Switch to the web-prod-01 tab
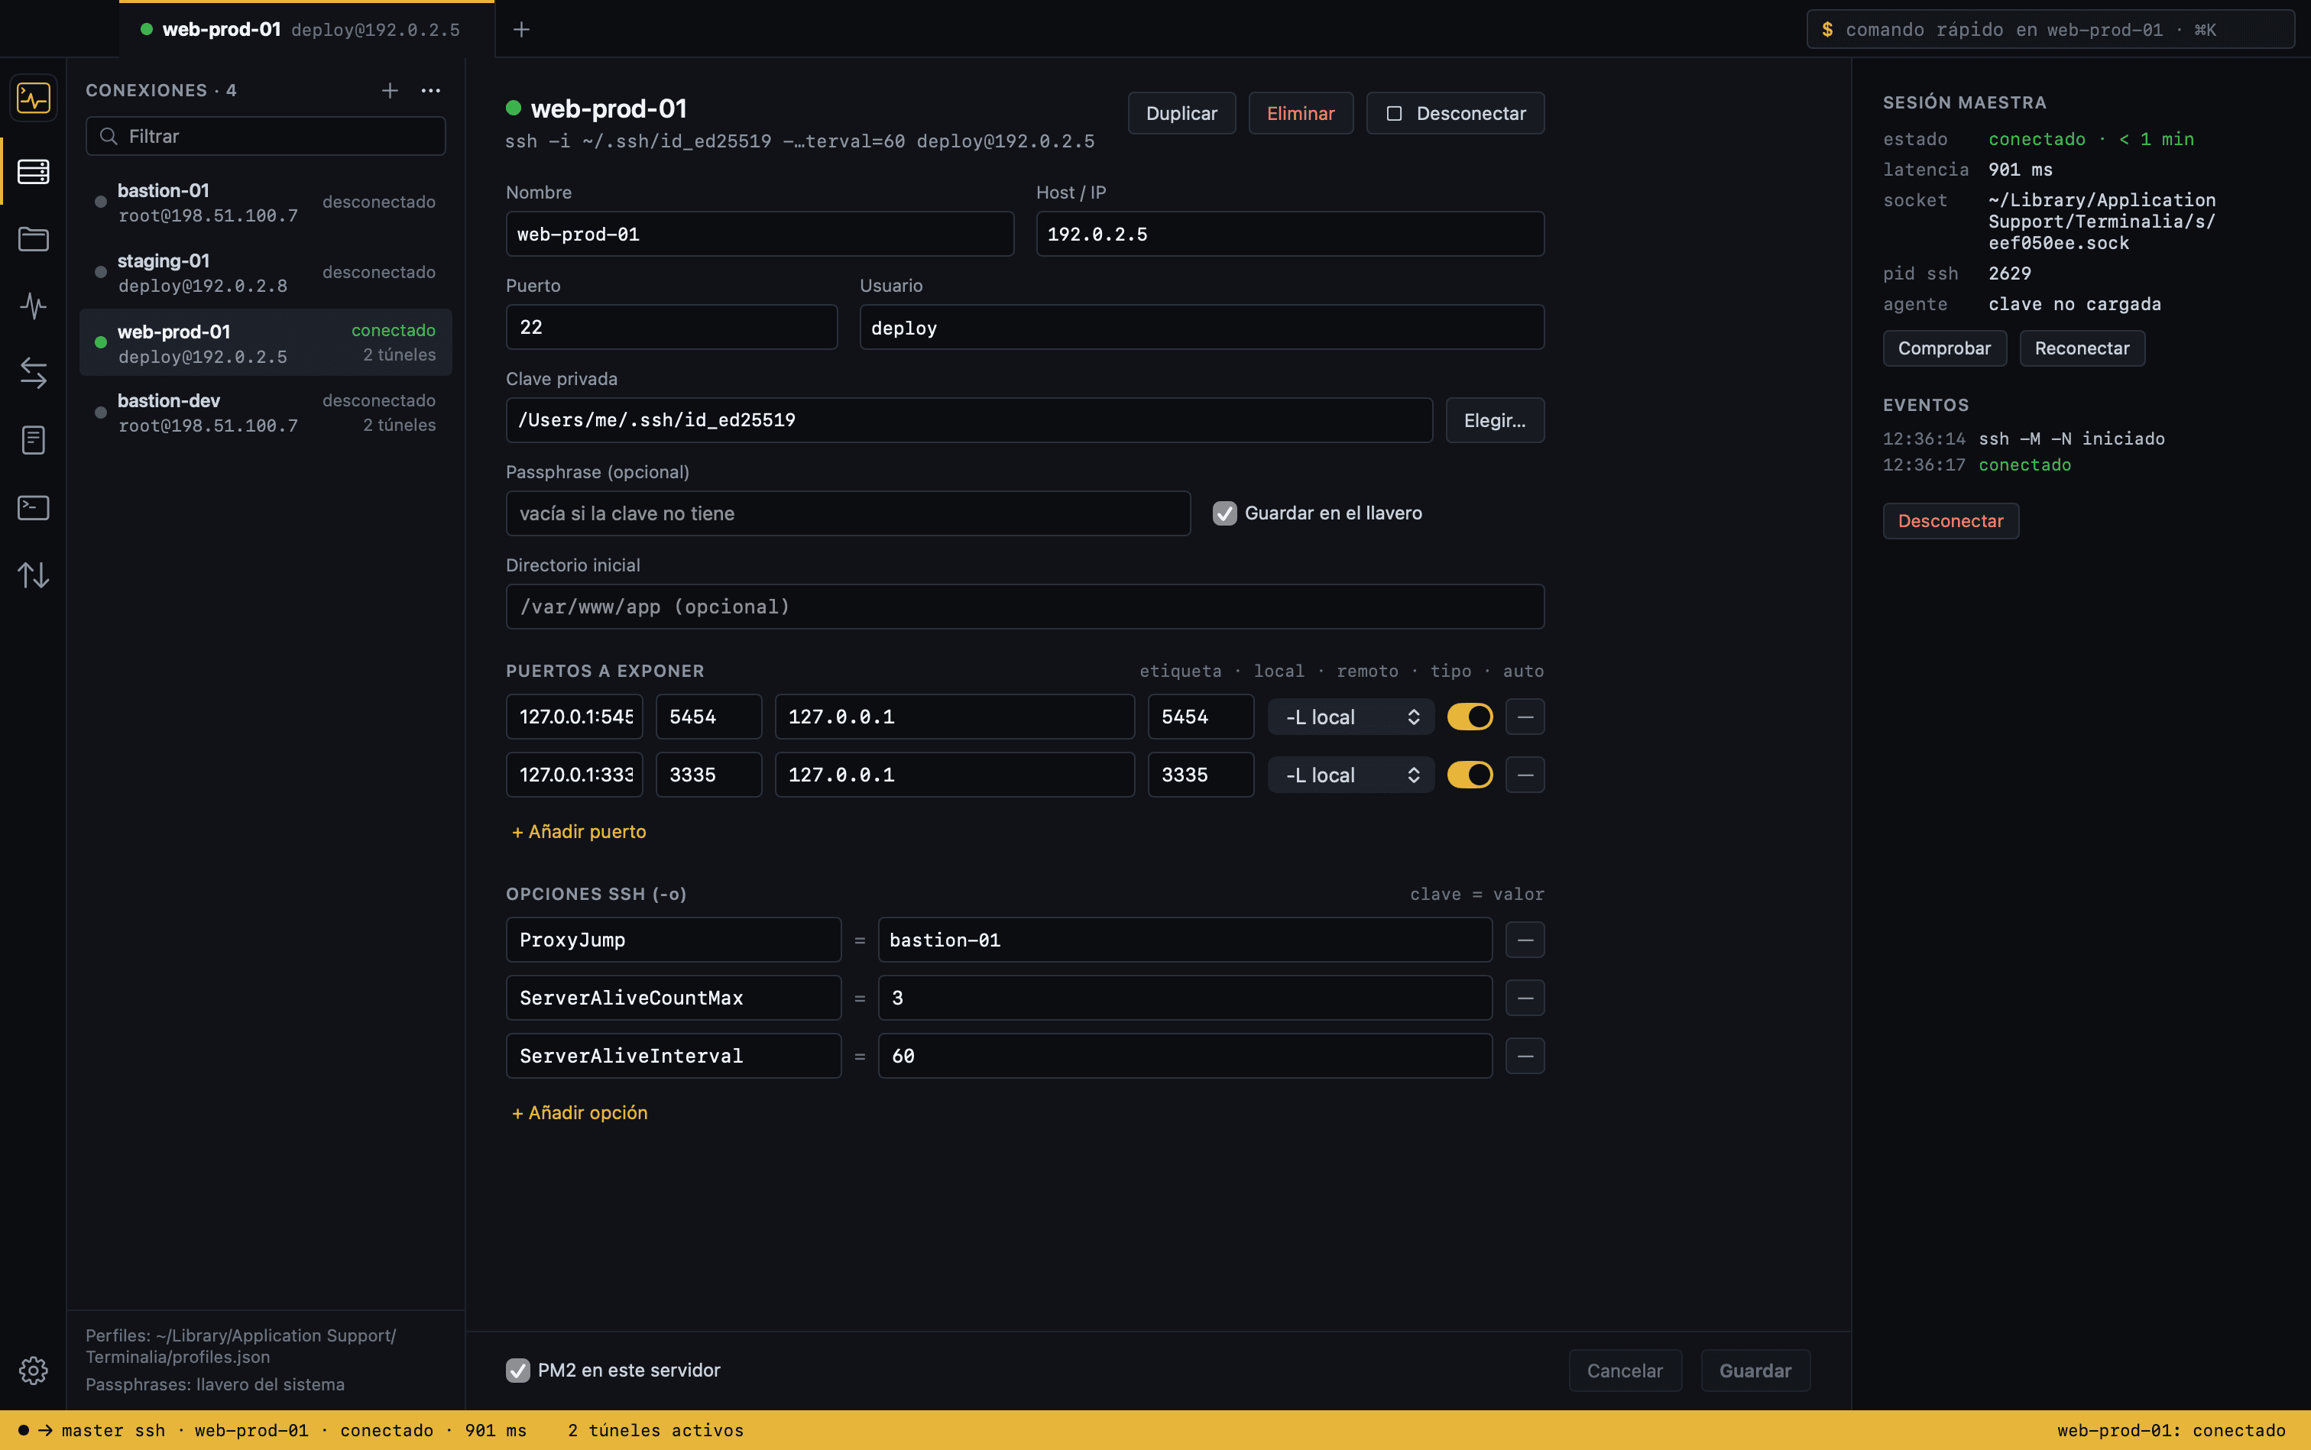 click(307, 30)
